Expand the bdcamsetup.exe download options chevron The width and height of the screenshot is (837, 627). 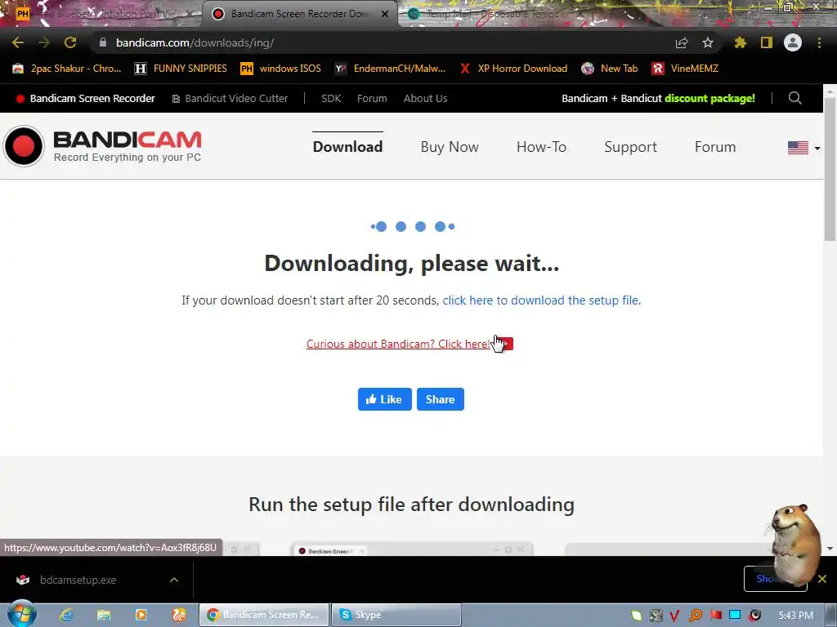(174, 580)
